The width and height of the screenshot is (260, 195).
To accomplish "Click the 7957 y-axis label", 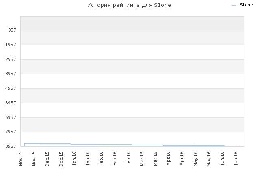I will tap(11, 132).
